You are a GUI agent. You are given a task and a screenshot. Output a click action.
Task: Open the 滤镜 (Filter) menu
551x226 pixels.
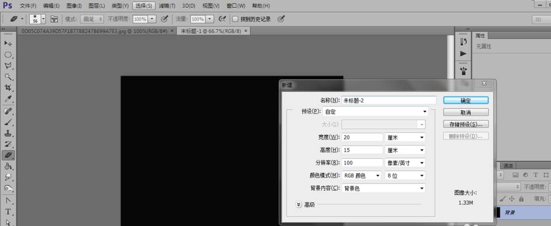click(167, 6)
